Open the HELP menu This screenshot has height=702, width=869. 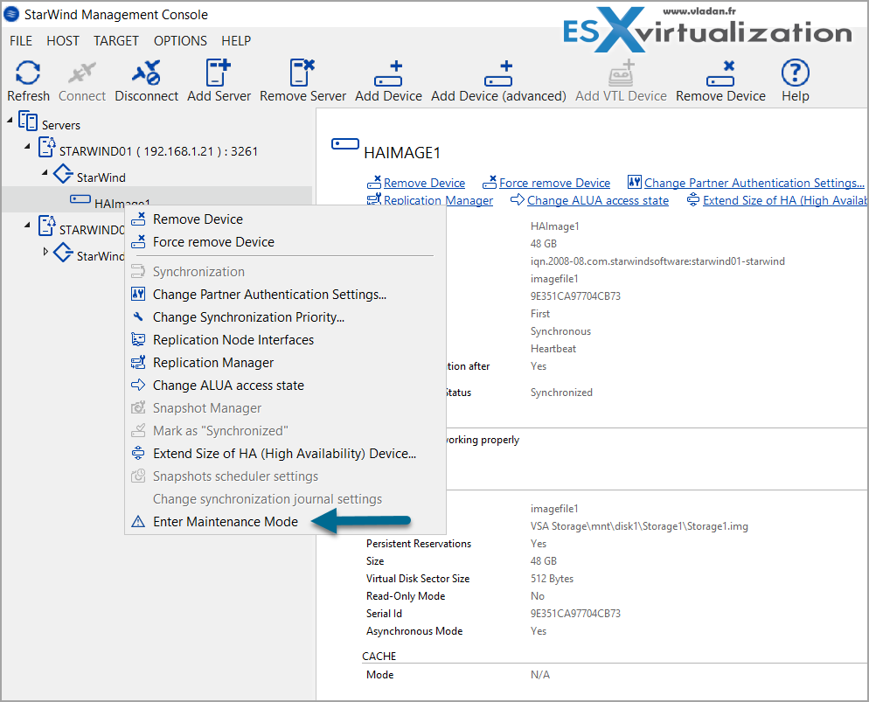tap(236, 41)
